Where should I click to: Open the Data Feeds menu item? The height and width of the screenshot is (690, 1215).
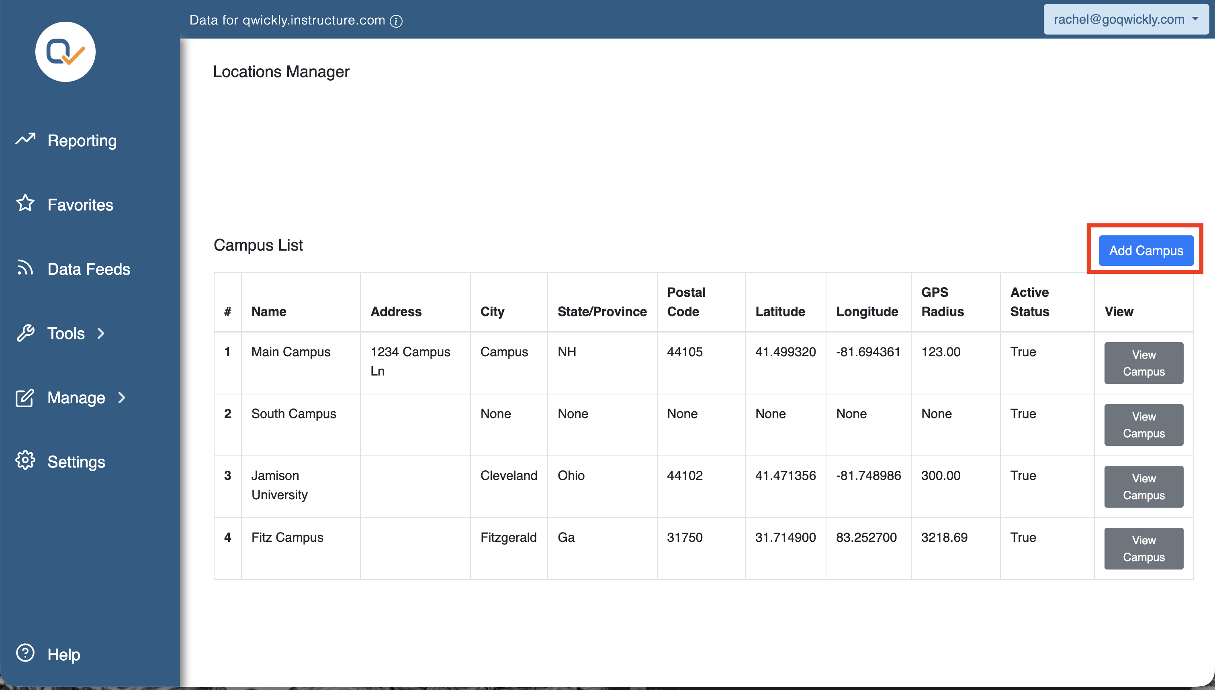click(89, 269)
